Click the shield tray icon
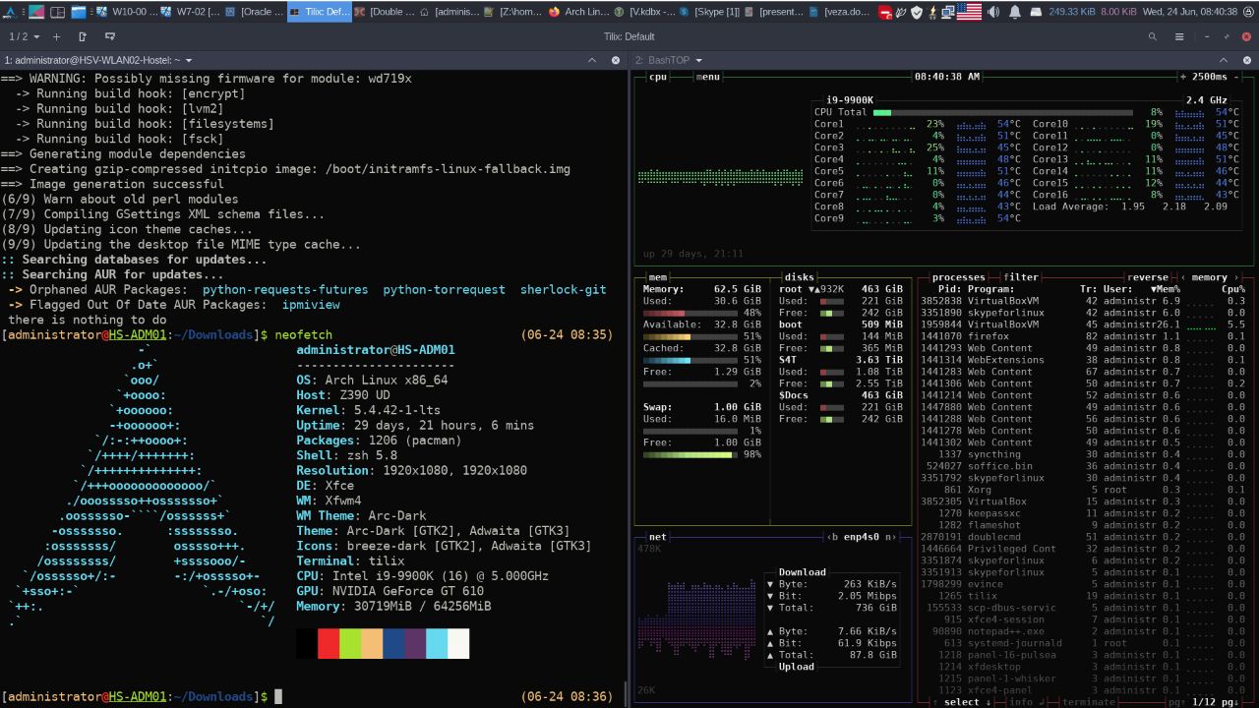 click(917, 12)
